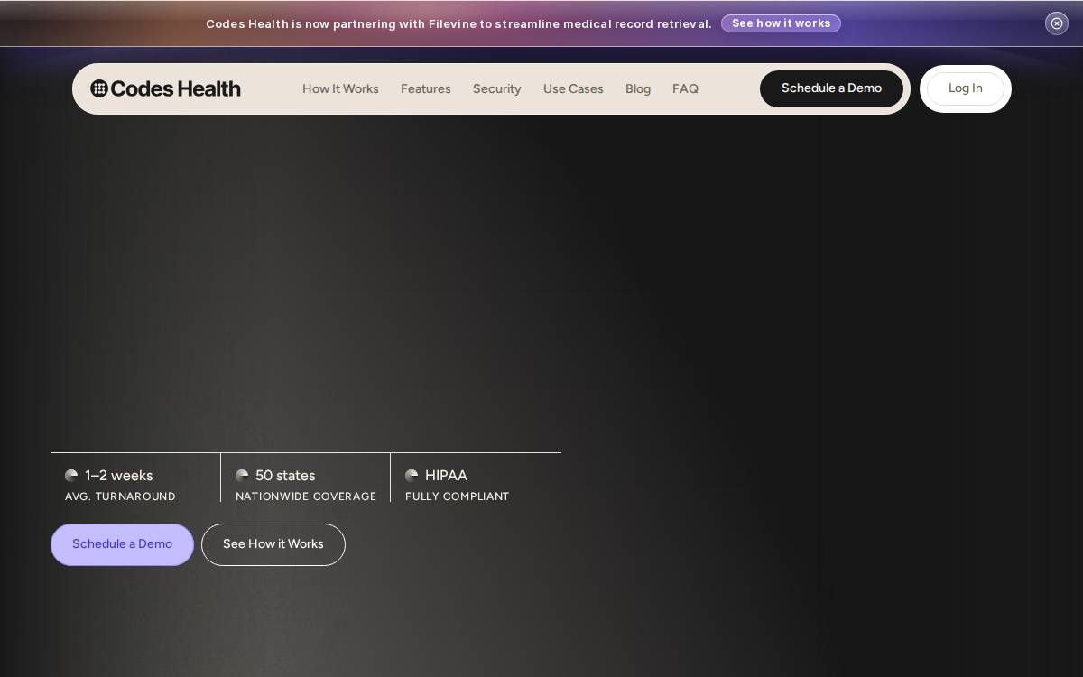Visit the Blog page
Image resolution: width=1083 pixels, height=677 pixels.
[638, 88]
